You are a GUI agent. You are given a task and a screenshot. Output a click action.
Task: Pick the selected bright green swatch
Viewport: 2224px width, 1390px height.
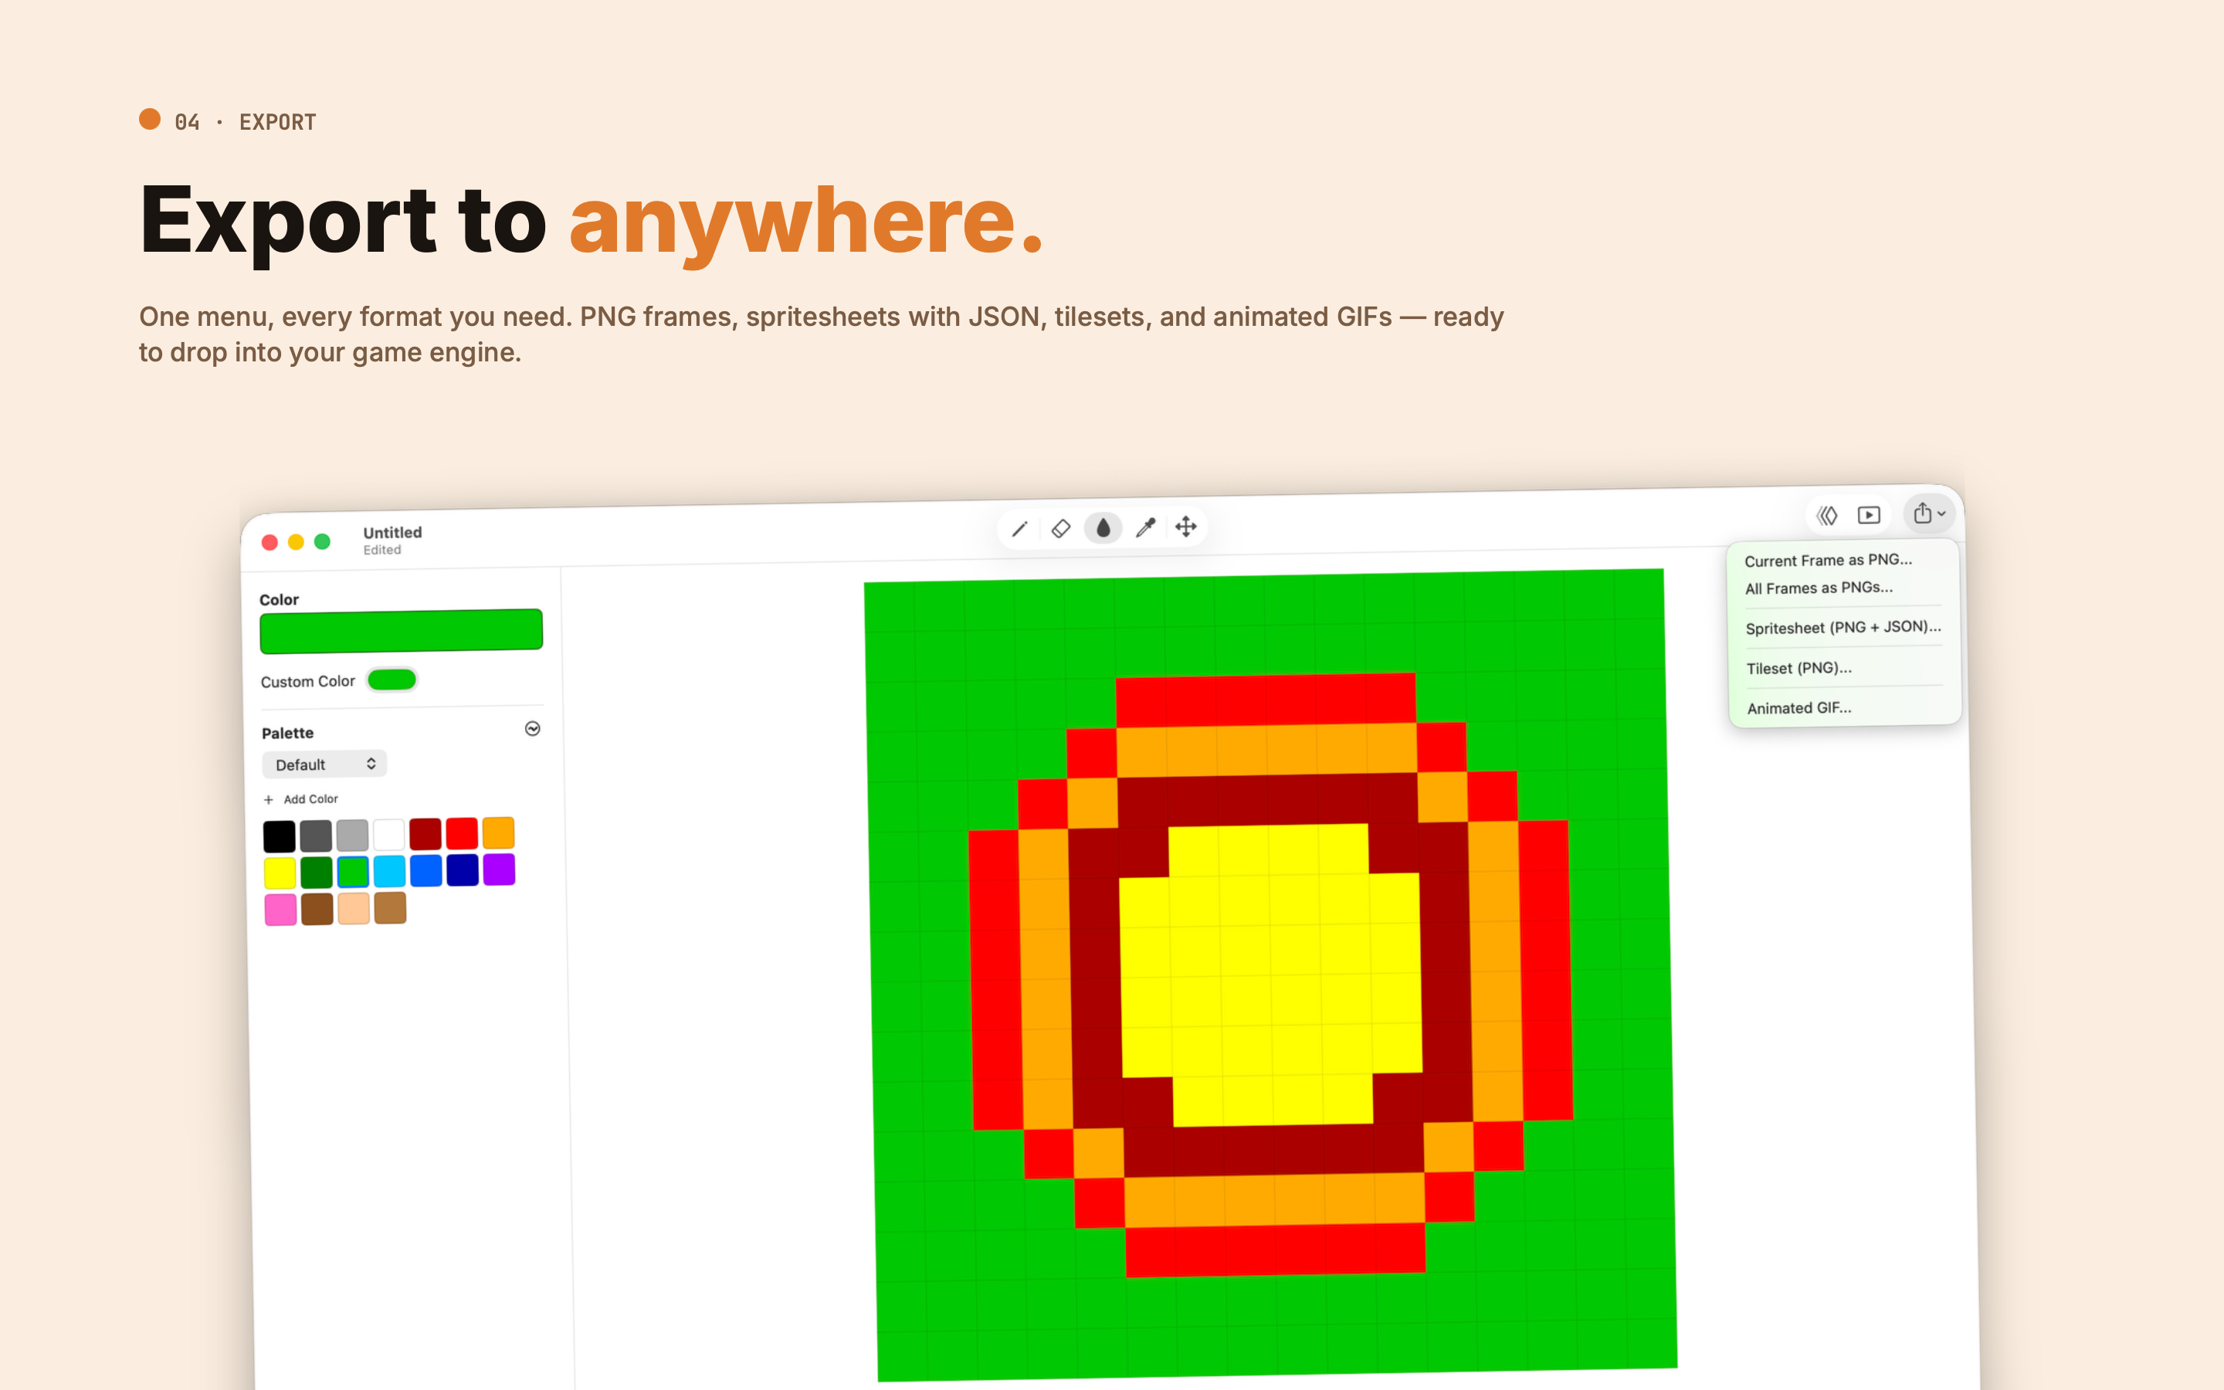click(x=353, y=872)
